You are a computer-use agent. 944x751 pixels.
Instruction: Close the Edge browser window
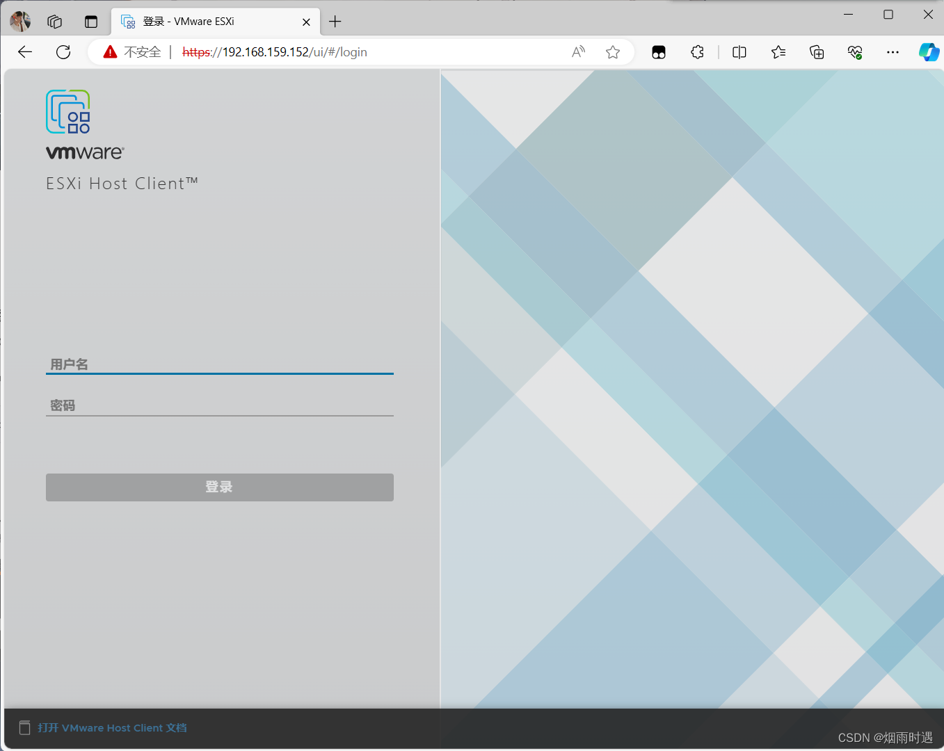928,15
